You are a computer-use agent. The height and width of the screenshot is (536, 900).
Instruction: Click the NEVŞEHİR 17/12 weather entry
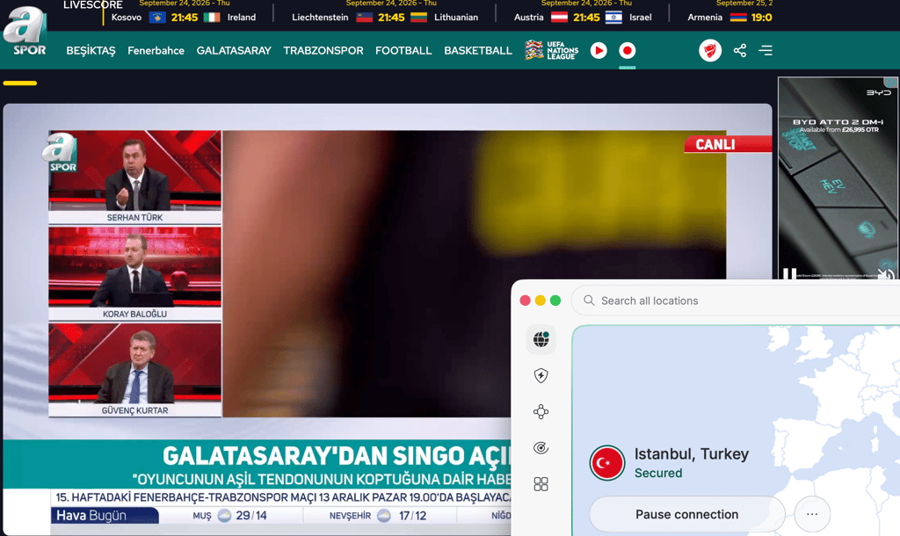(378, 515)
